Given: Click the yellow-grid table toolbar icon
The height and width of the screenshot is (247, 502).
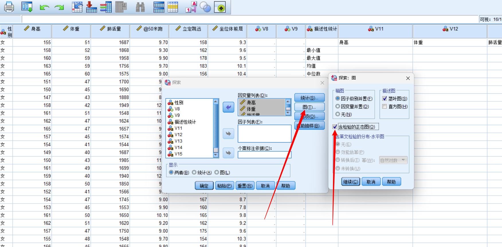Looking at the screenshot, I should click(173, 7).
